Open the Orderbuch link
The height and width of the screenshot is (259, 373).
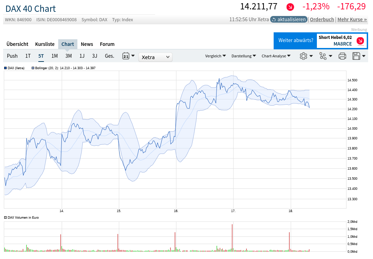pyautogui.click(x=322, y=19)
